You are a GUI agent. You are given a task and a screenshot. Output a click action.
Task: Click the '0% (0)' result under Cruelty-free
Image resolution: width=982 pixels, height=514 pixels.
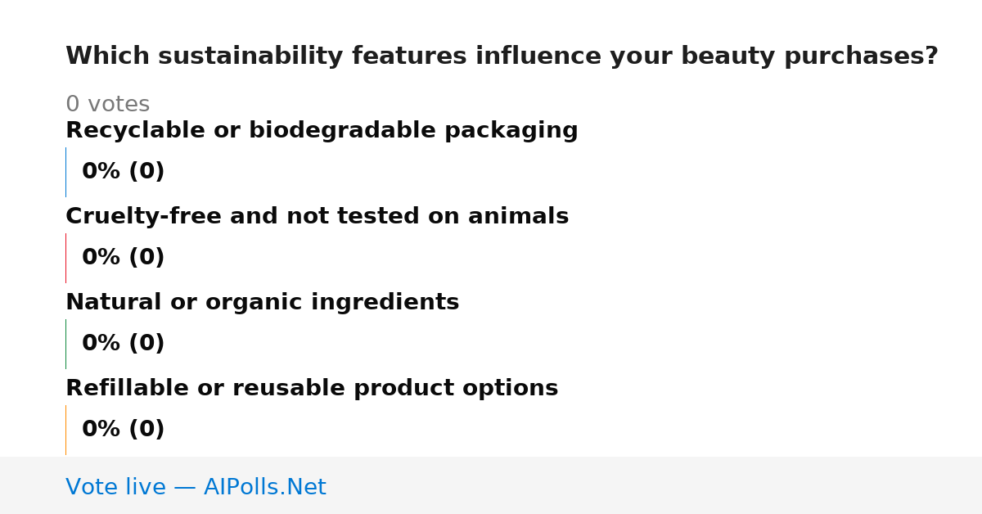pyautogui.click(x=123, y=258)
